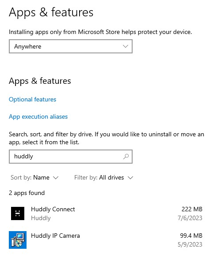Click the chevron next to All drives
This screenshot has height=262, width=221.
click(x=130, y=178)
